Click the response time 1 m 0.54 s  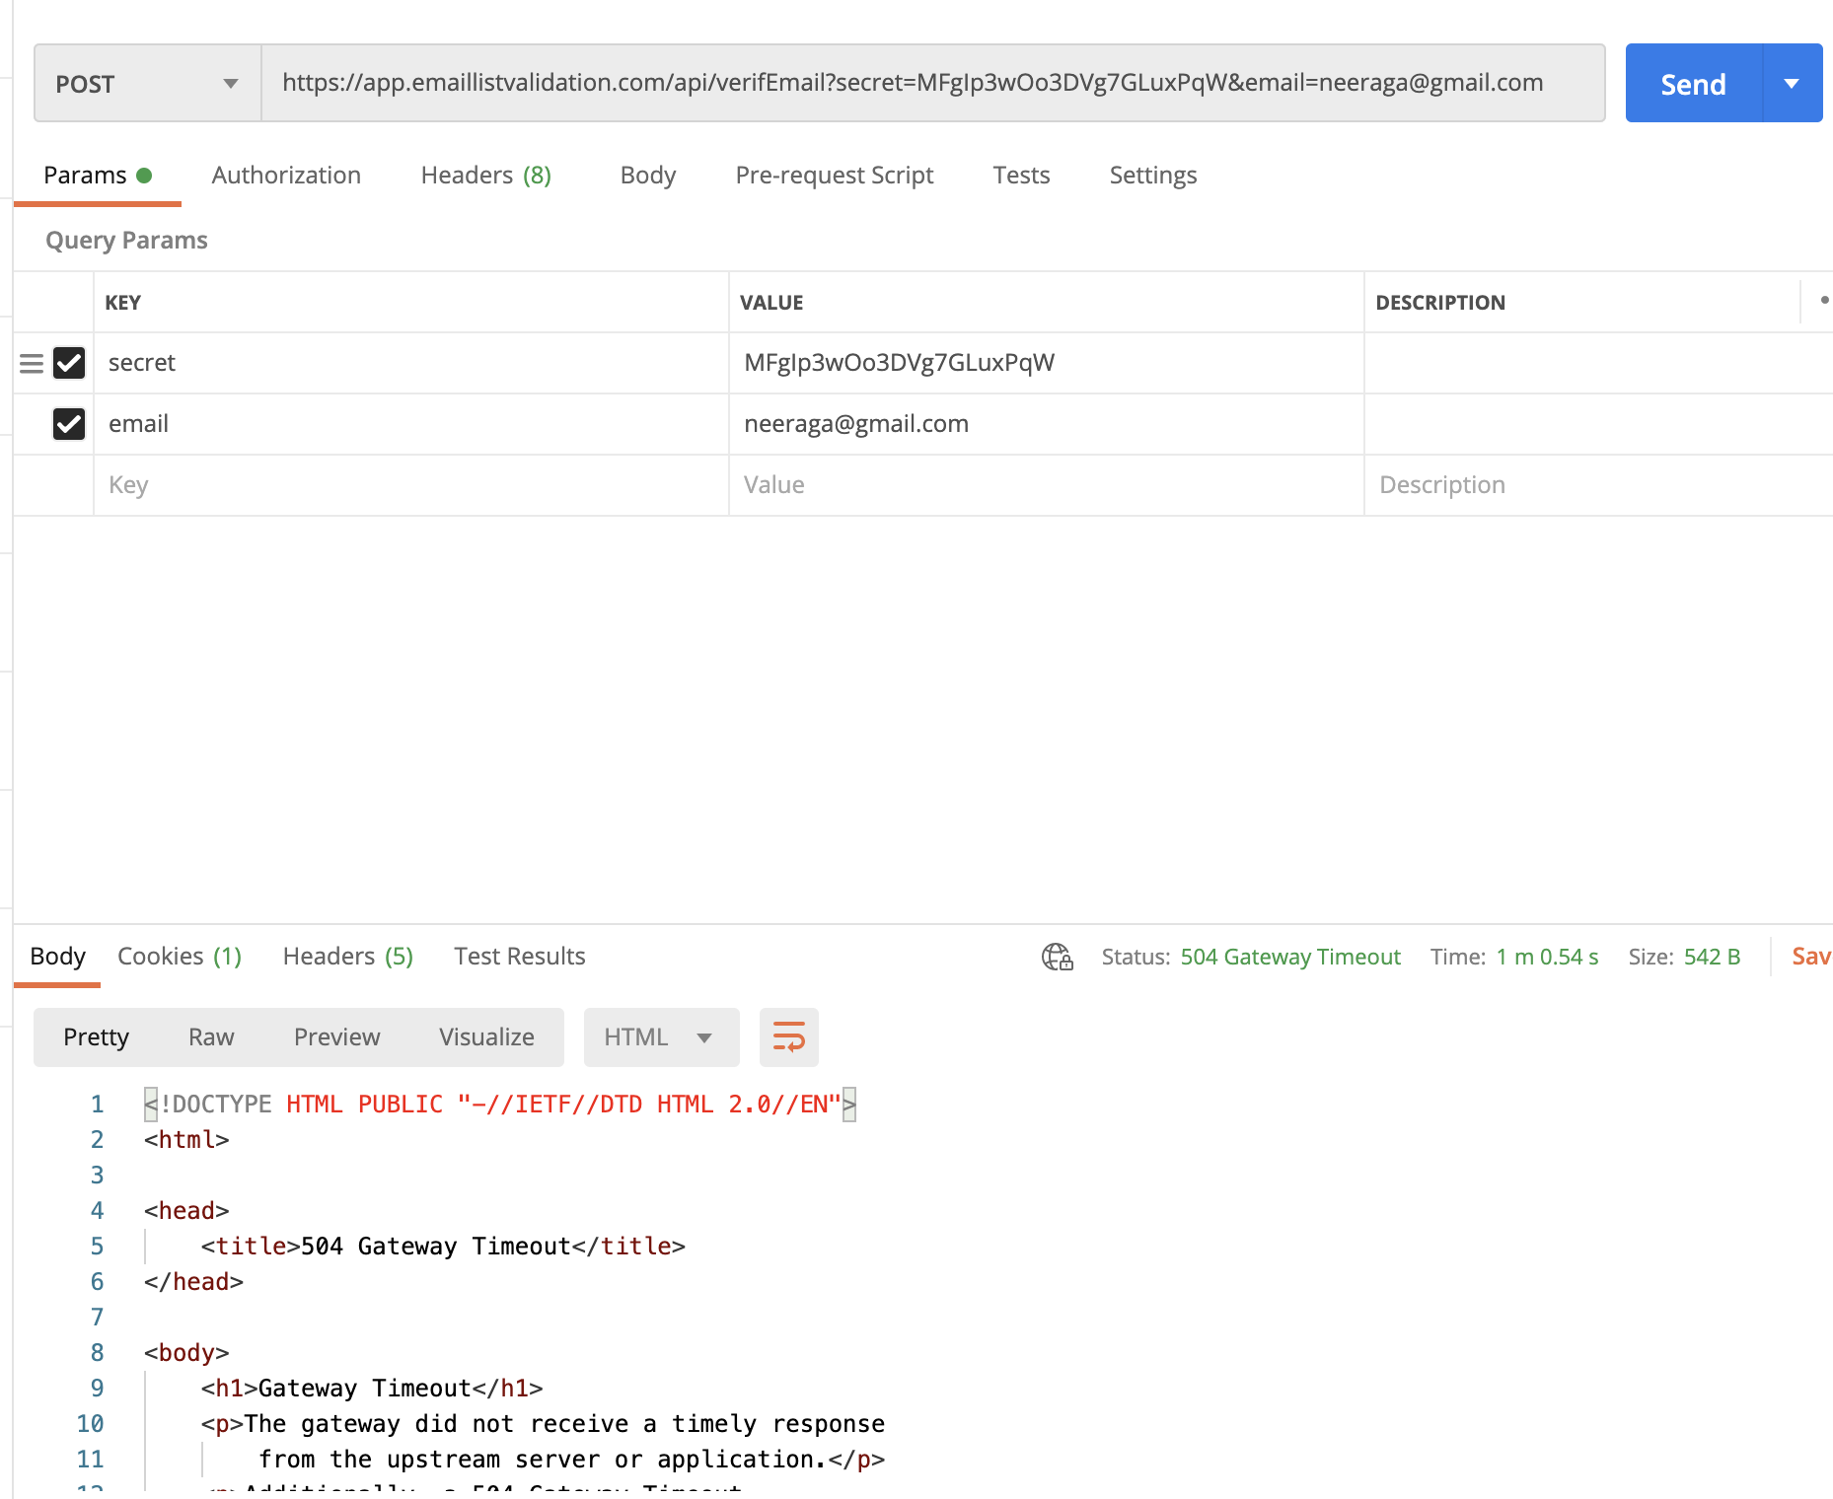[x=1547, y=957]
